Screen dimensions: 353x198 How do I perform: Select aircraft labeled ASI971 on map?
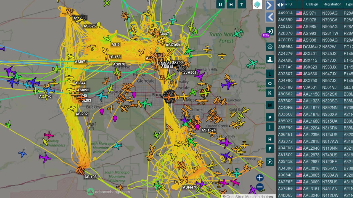pyautogui.click(x=81, y=62)
